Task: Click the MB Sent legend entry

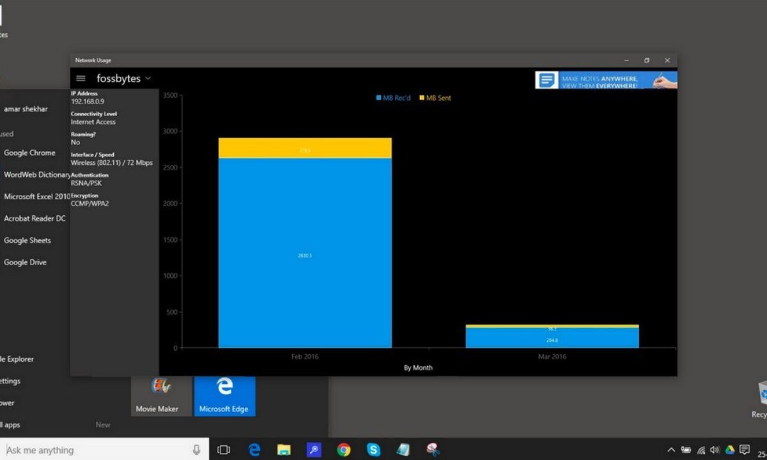Action: pos(435,98)
